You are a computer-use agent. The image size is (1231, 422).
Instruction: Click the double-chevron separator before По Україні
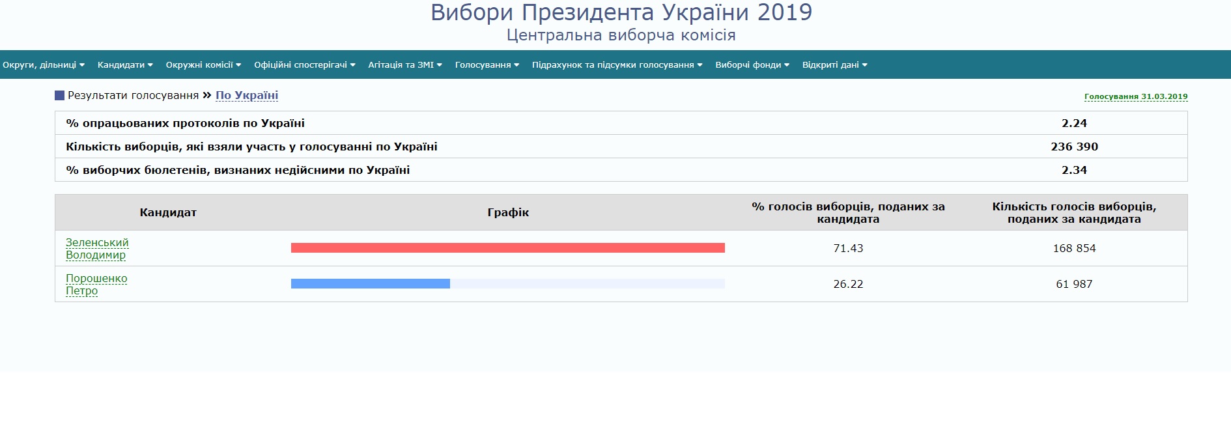click(207, 95)
